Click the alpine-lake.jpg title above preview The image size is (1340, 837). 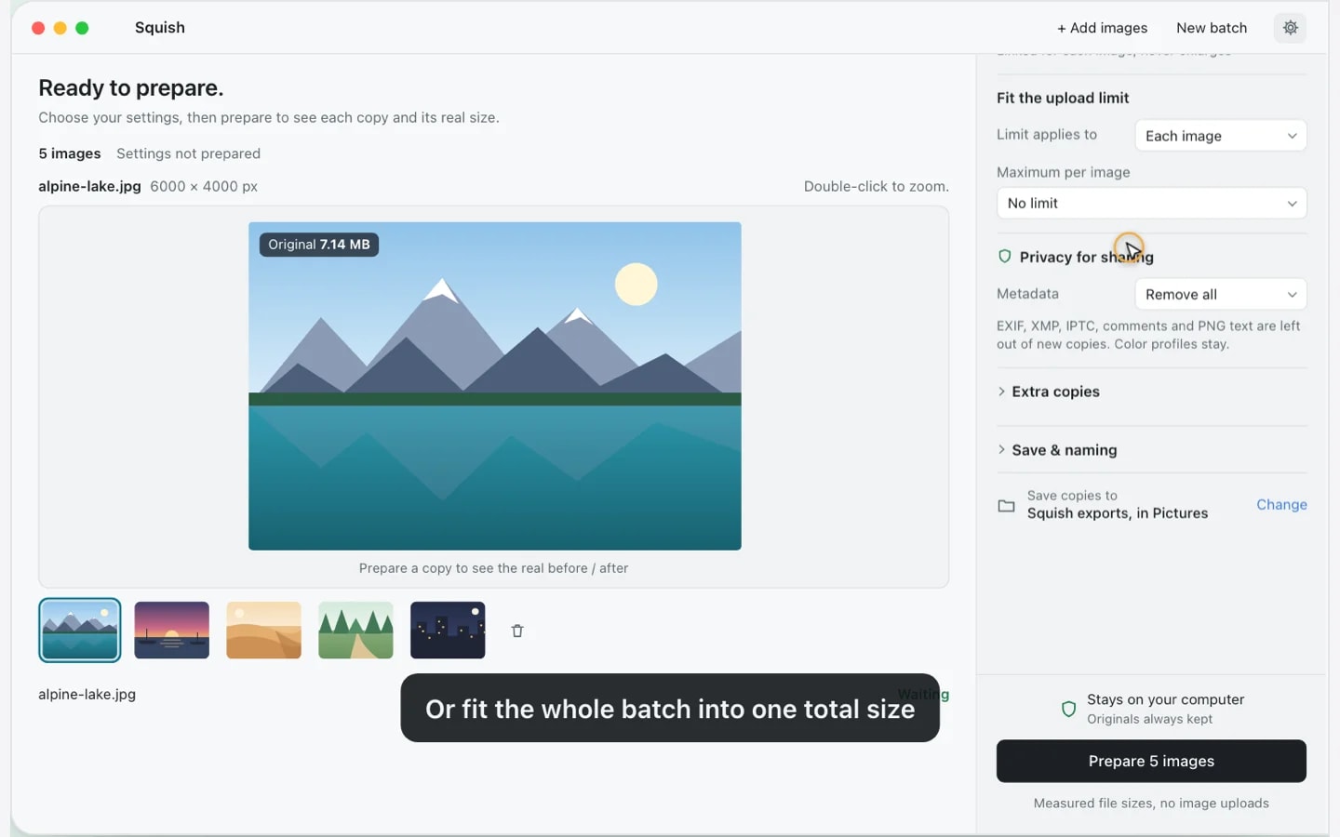coord(89,186)
